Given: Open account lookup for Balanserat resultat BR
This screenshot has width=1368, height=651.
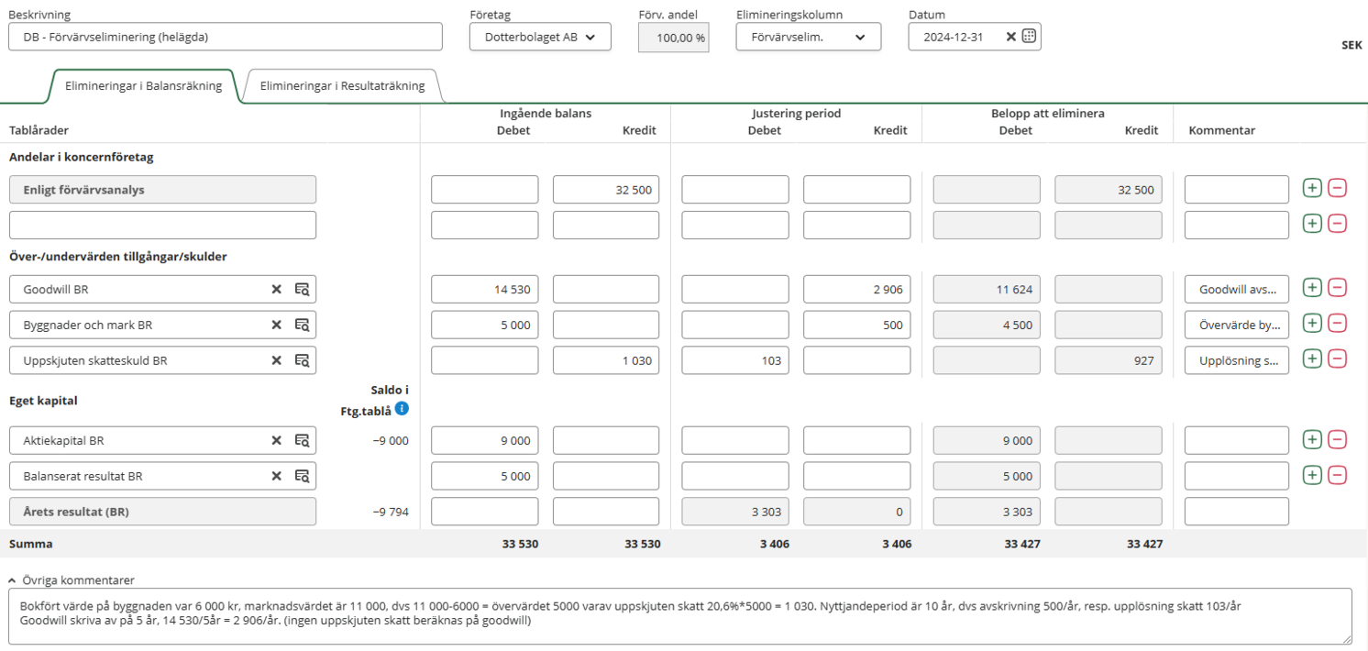Looking at the screenshot, I should (302, 476).
